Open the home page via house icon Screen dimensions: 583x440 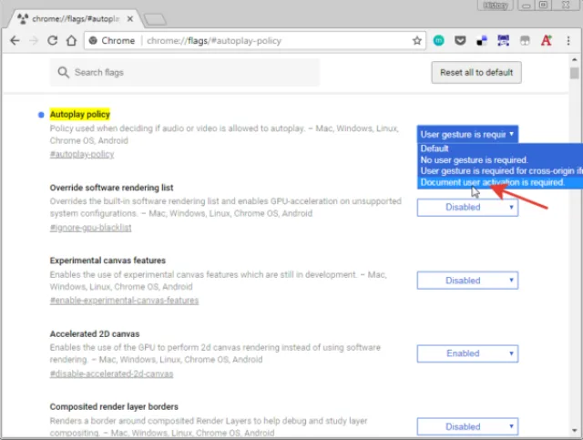pyautogui.click(x=71, y=41)
